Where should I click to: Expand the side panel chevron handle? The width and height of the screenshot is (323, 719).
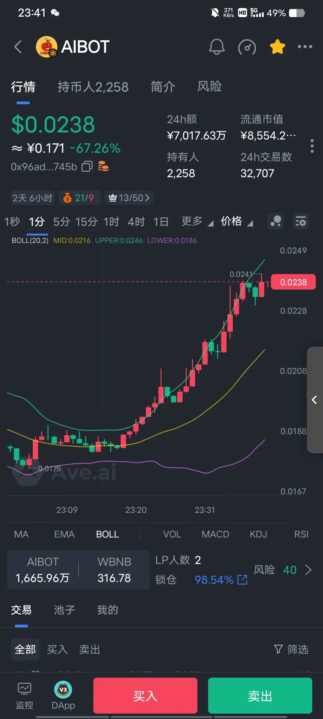point(315,400)
